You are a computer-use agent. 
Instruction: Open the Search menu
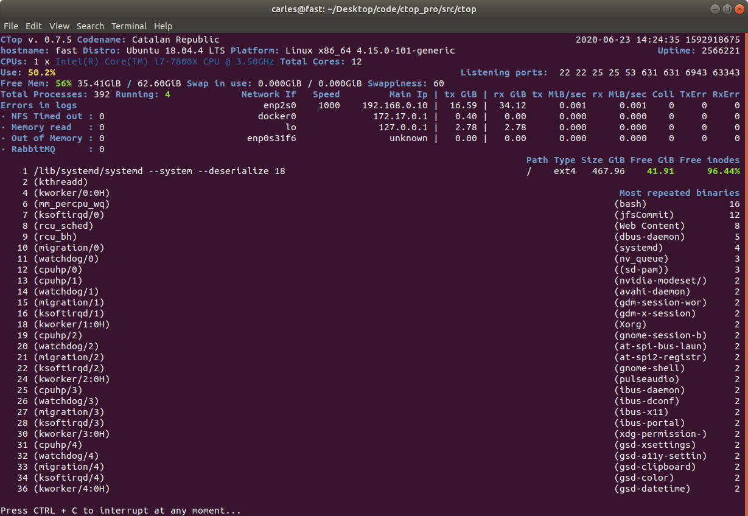[90, 26]
